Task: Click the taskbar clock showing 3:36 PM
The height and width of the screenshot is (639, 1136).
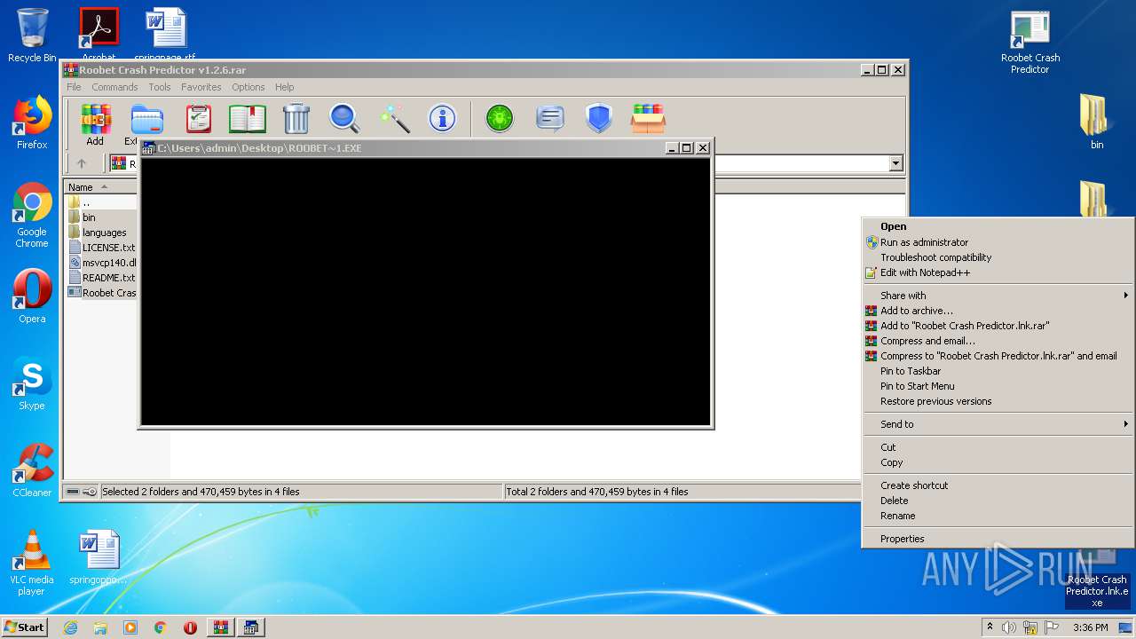Action: (1090, 627)
